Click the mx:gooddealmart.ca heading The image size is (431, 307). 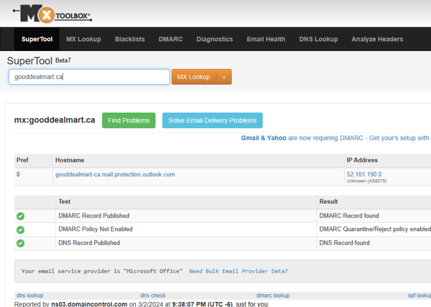point(54,120)
